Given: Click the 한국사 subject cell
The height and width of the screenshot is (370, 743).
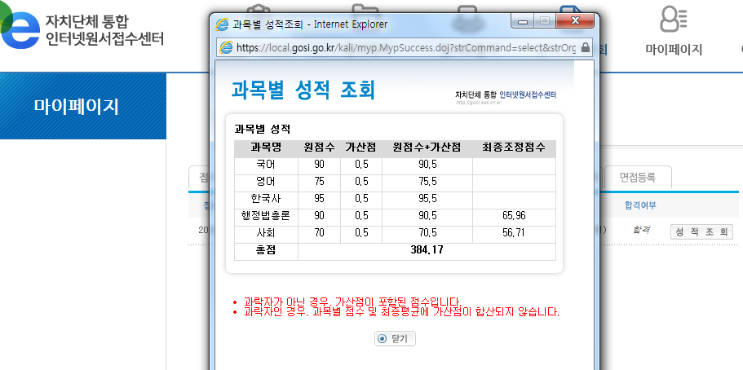Looking at the screenshot, I should click(267, 199).
